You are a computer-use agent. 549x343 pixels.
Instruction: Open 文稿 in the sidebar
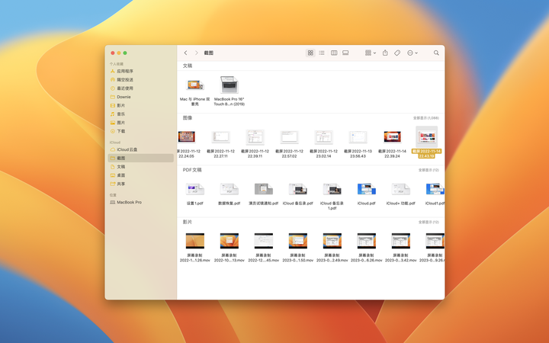(x=141, y=167)
